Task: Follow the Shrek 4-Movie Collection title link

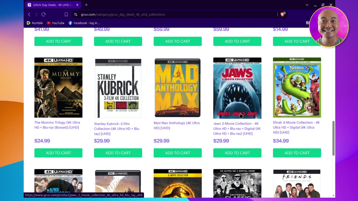Action: [296, 127]
